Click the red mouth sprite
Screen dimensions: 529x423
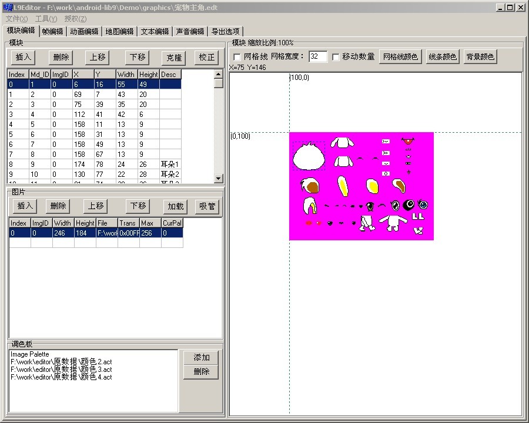pos(408,140)
